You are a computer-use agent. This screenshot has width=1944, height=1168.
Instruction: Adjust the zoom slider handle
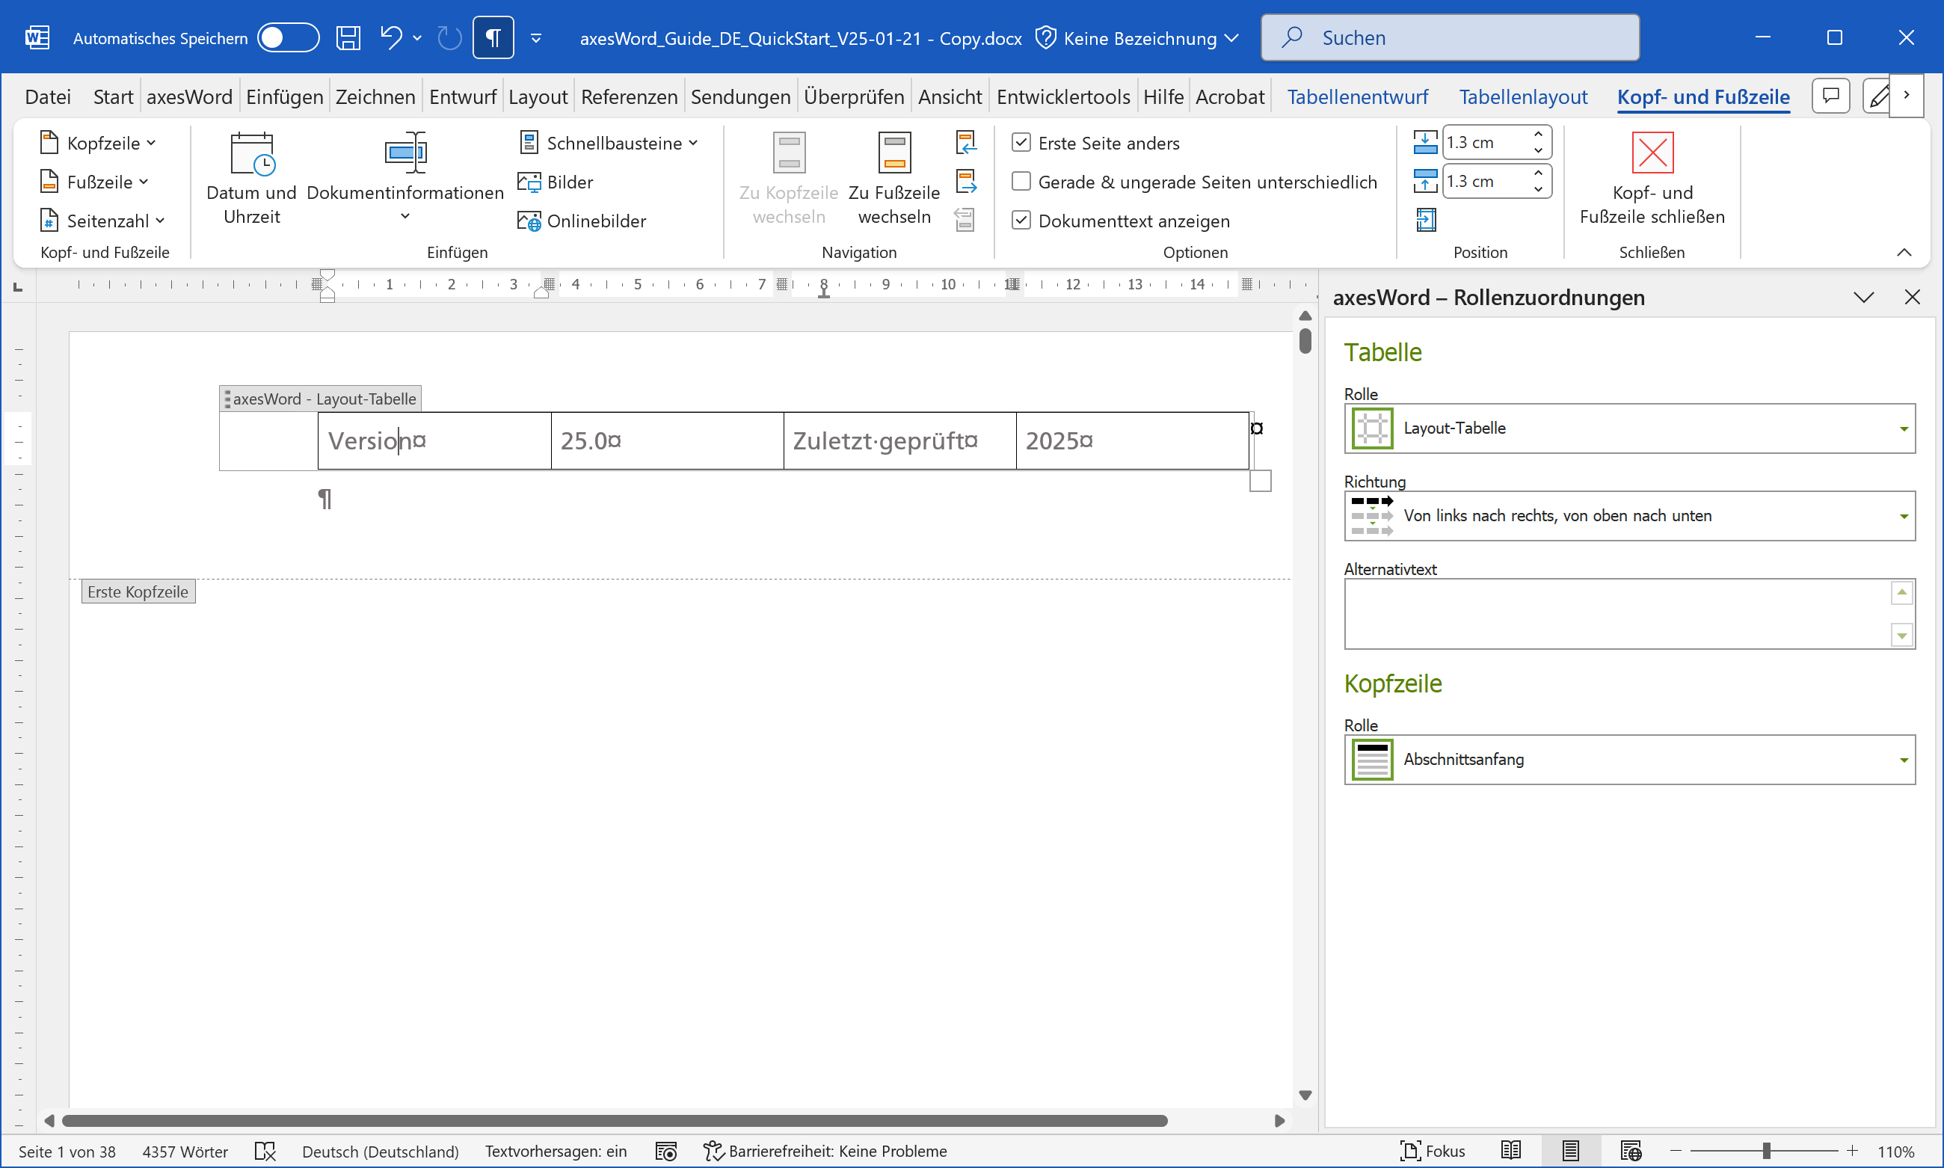[1766, 1152]
